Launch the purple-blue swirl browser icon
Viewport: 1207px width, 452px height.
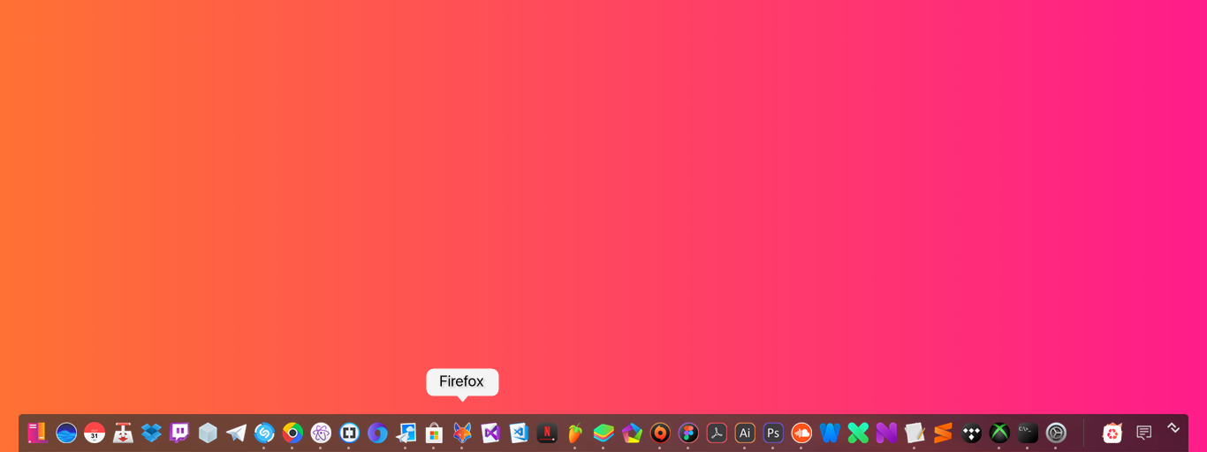click(377, 433)
